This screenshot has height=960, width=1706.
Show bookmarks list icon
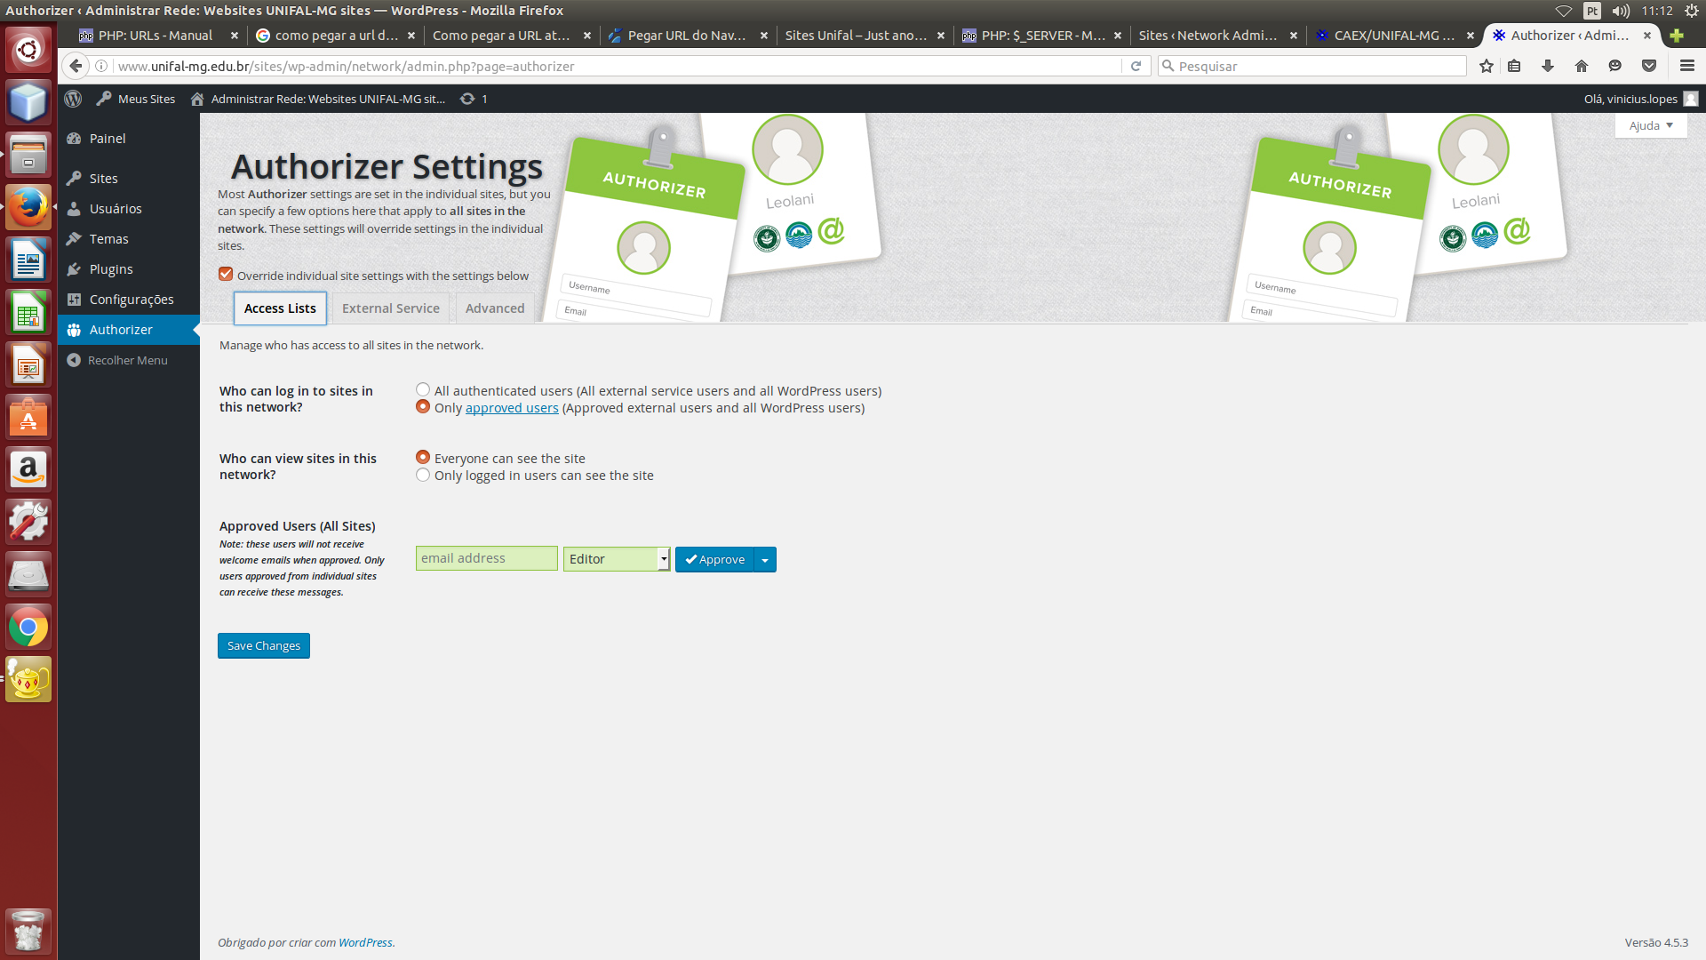click(1515, 66)
